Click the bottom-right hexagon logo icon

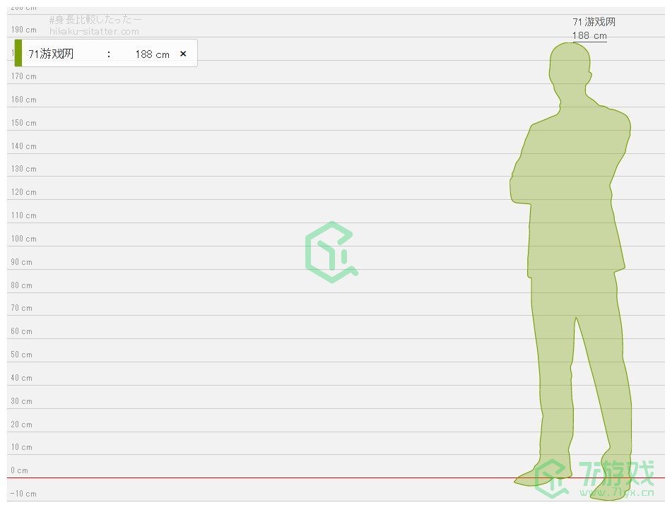(553, 478)
